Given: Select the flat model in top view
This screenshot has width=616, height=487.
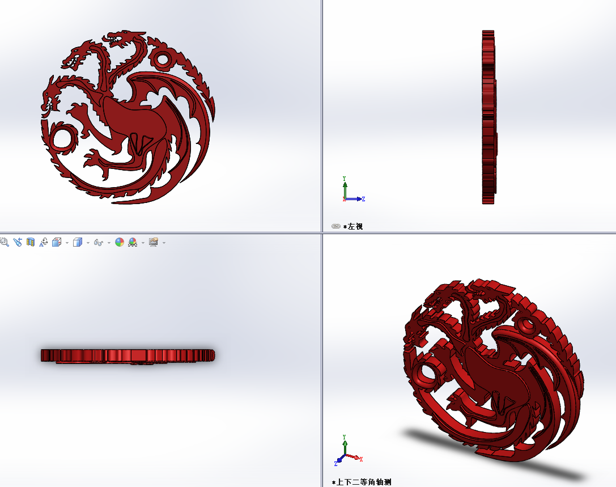Looking at the screenshot, I should [x=128, y=356].
